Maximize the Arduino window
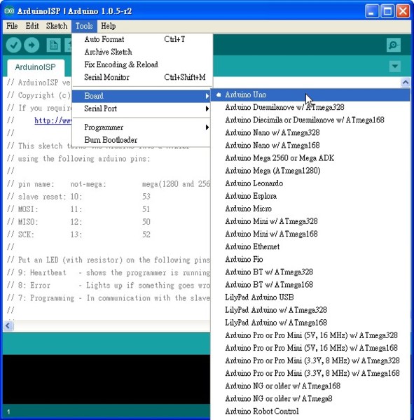This screenshot has width=414, height=420. click(x=387, y=11)
